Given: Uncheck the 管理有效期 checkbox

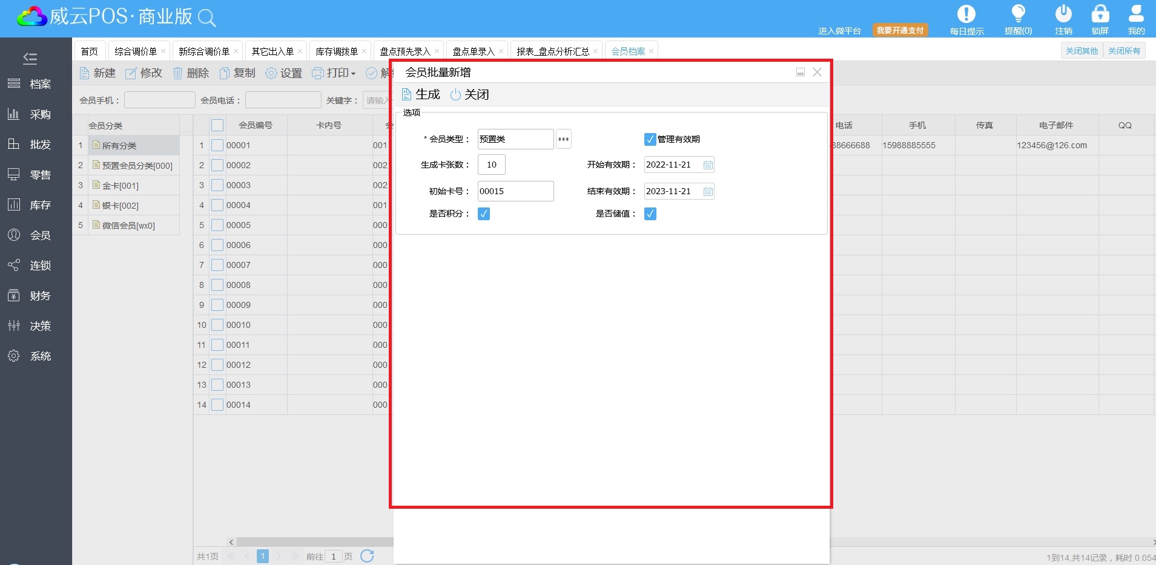Looking at the screenshot, I should pyautogui.click(x=650, y=139).
